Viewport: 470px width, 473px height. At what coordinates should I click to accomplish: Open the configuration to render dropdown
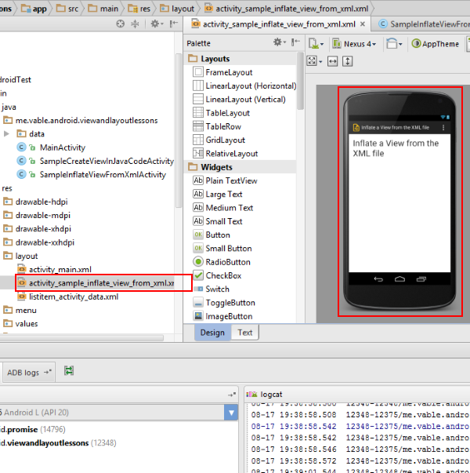[x=316, y=44]
